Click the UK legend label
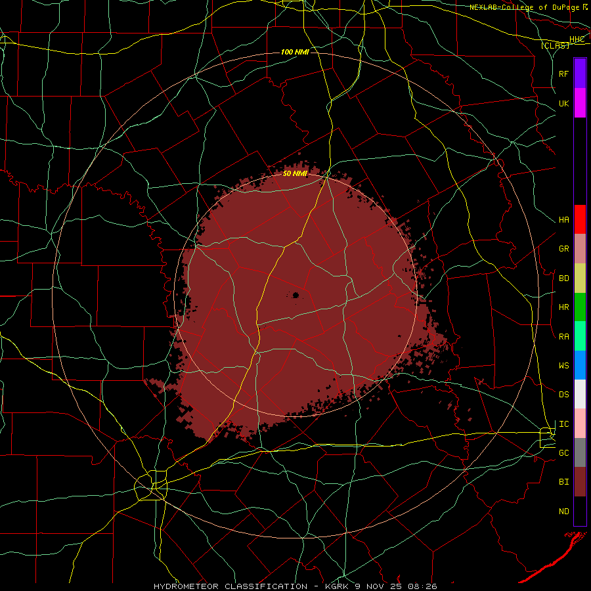Screen dimensions: 591x591 (564, 103)
